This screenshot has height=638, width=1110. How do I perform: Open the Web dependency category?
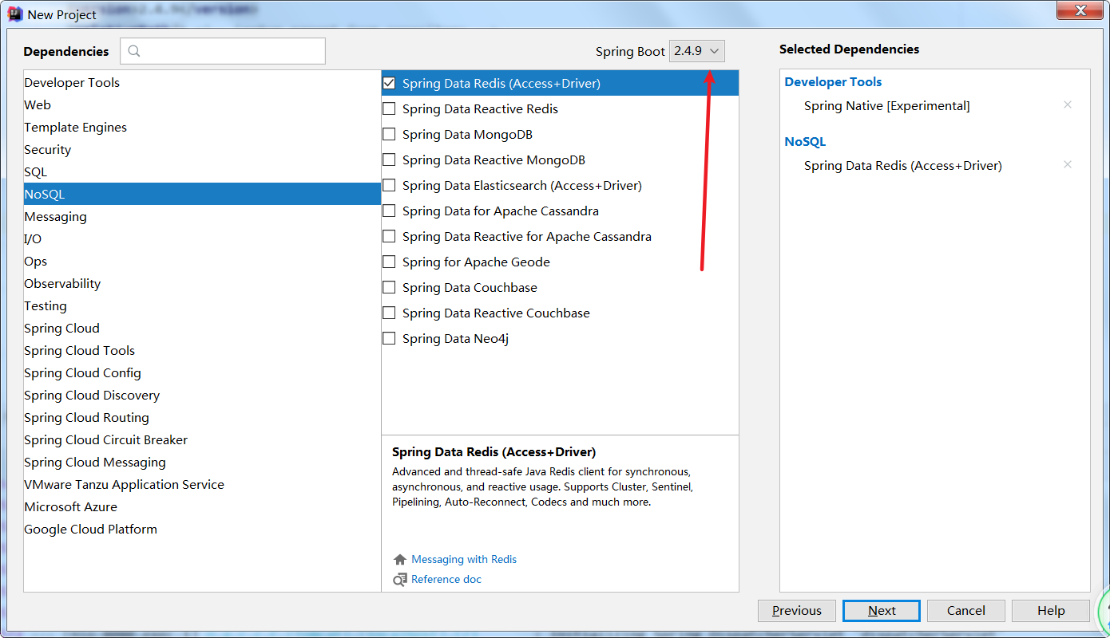(x=202, y=105)
